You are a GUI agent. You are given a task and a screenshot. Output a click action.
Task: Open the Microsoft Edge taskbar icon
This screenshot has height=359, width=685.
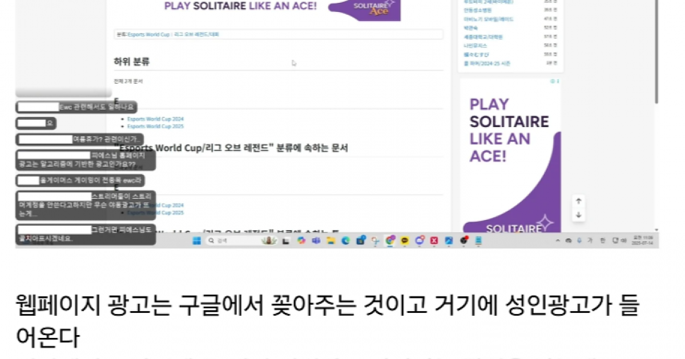pos(345,241)
